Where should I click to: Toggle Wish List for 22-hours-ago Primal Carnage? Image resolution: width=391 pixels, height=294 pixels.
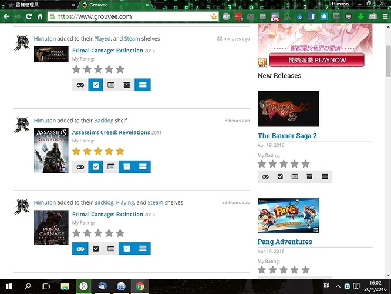click(x=111, y=249)
